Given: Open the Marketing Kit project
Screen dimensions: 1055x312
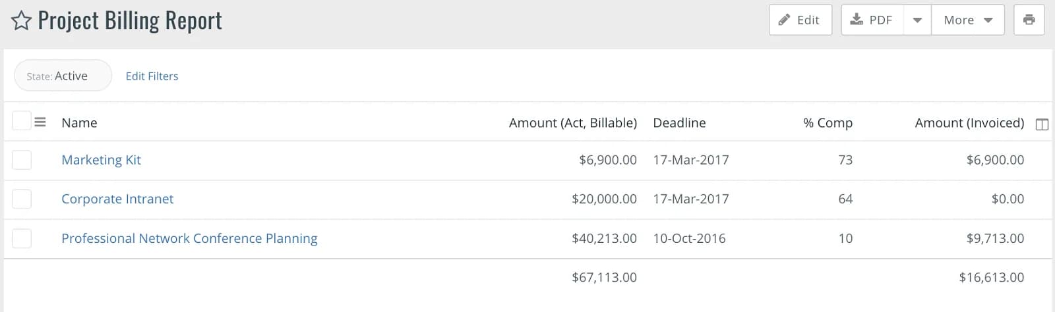Looking at the screenshot, I should click(x=101, y=160).
